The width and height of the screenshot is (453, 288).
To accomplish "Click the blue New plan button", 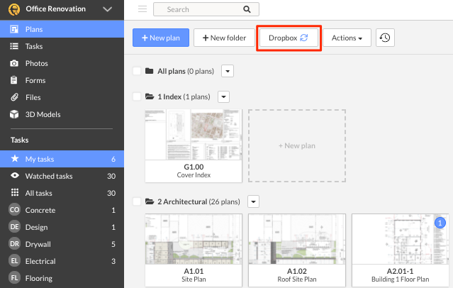I will tap(161, 38).
